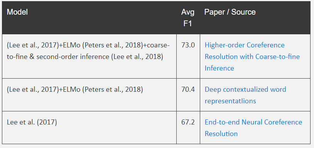The image size is (314, 148).
Task: Click F1 text in the table header
Action: 187,24
